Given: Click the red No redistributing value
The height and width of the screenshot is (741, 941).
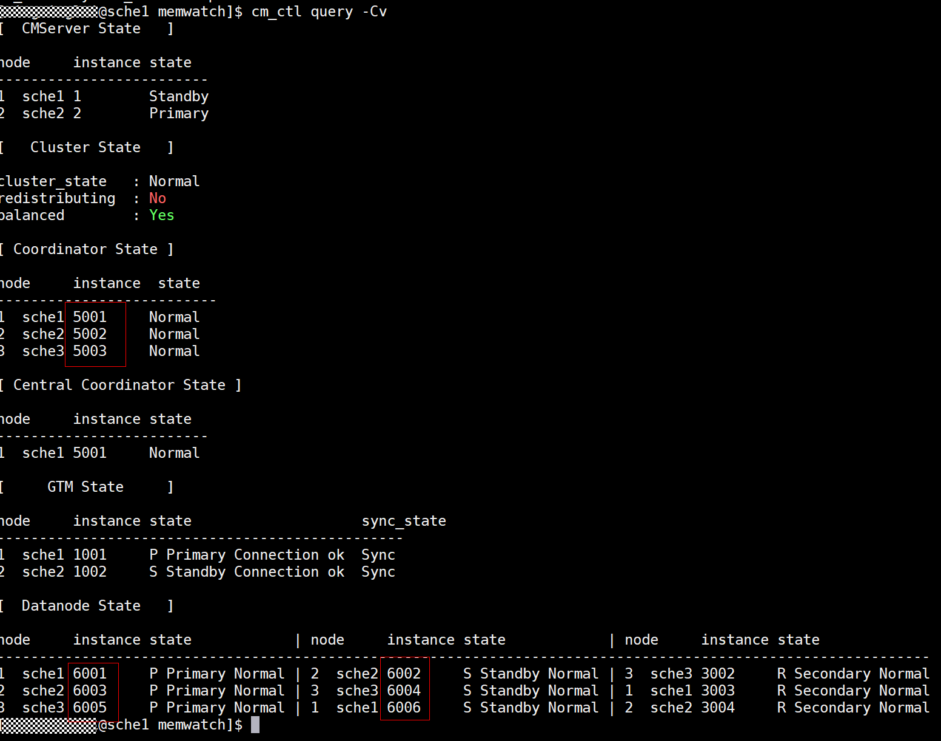Looking at the screenshot, I should coord(158,198).
